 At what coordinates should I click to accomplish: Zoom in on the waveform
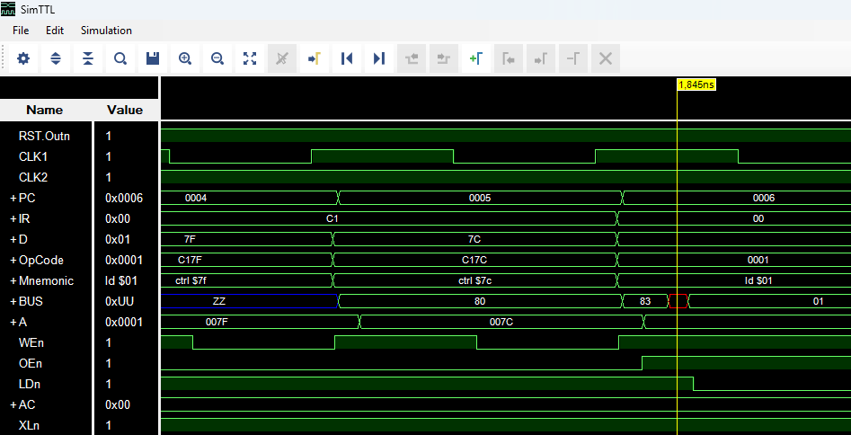[185, 58]
